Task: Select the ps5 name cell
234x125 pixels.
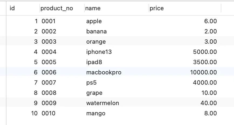Action: [91, 83]
